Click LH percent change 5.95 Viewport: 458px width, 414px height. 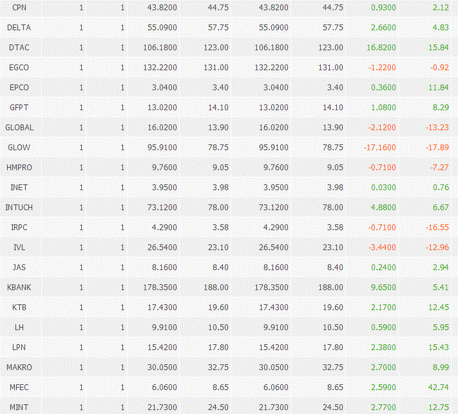pyautogui.click(x=441, y=328)
